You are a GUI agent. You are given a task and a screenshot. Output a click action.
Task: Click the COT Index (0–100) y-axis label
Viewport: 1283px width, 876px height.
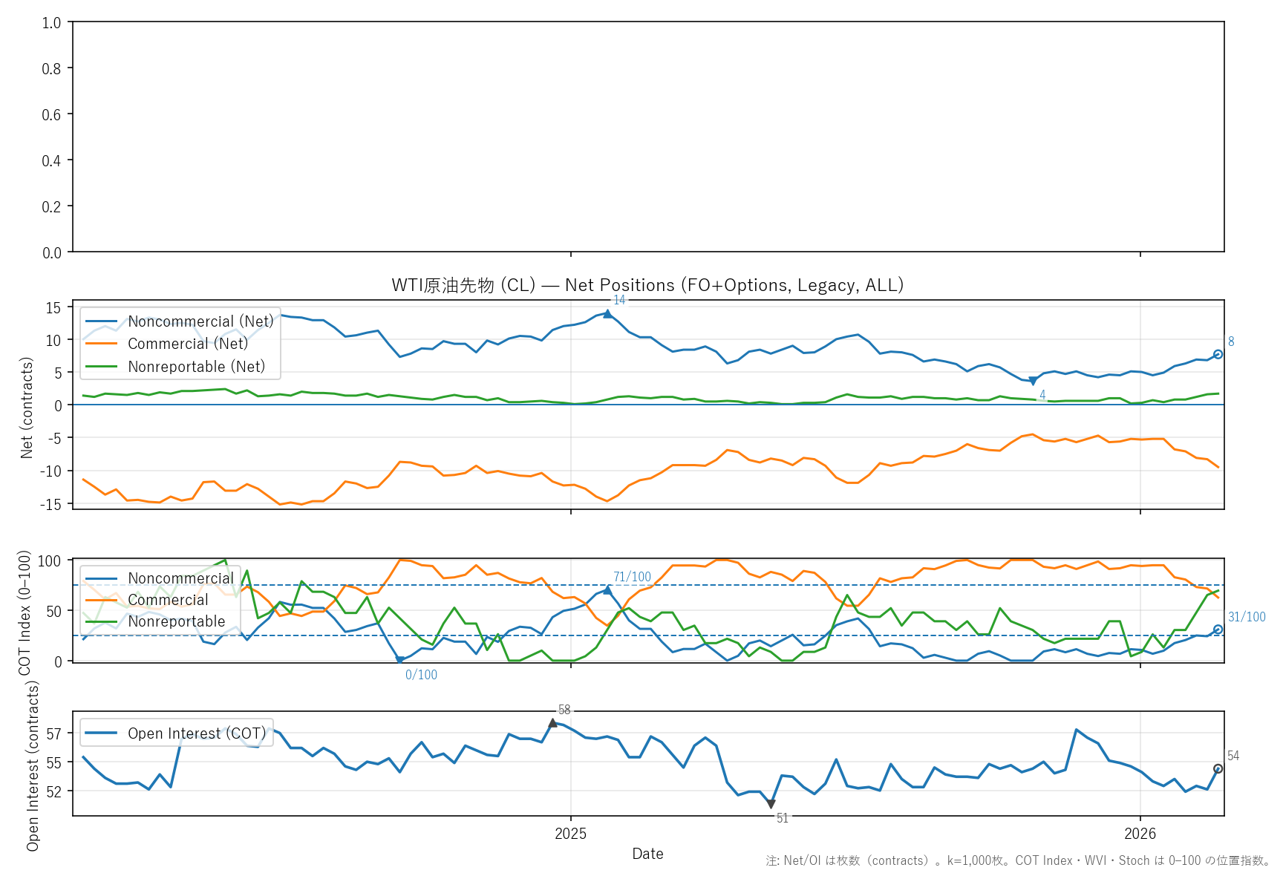25,612
